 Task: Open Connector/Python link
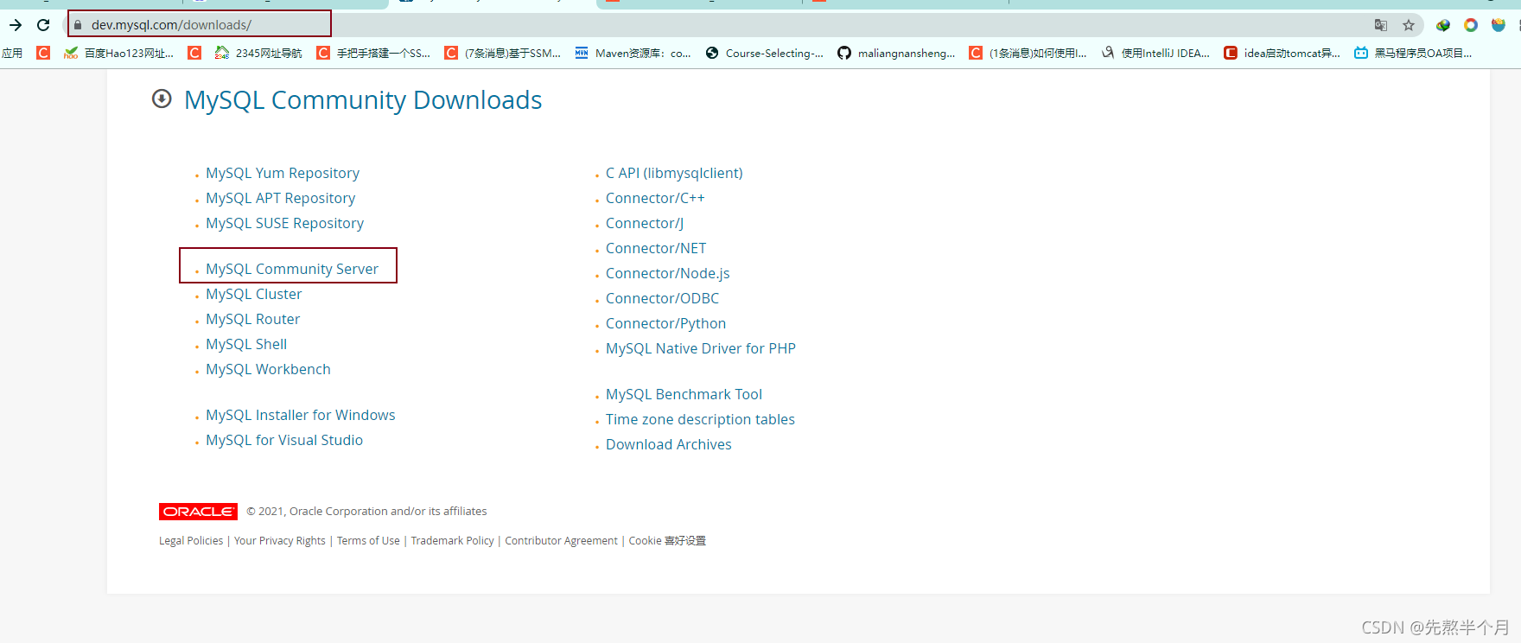665,323
